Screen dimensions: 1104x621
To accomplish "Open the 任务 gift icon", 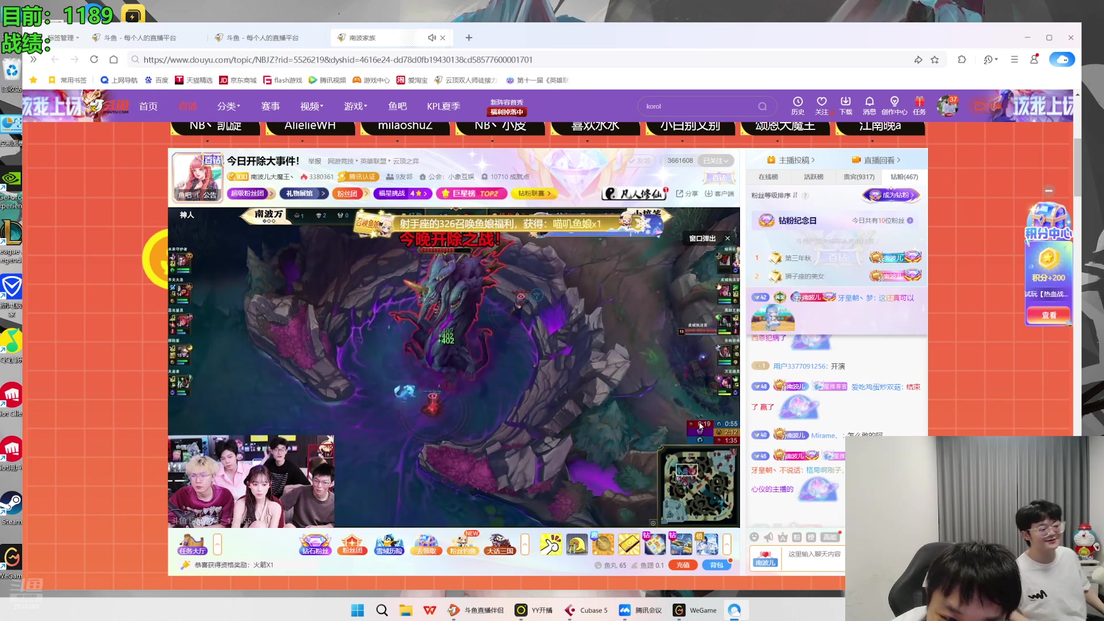I will pos(919,105).
